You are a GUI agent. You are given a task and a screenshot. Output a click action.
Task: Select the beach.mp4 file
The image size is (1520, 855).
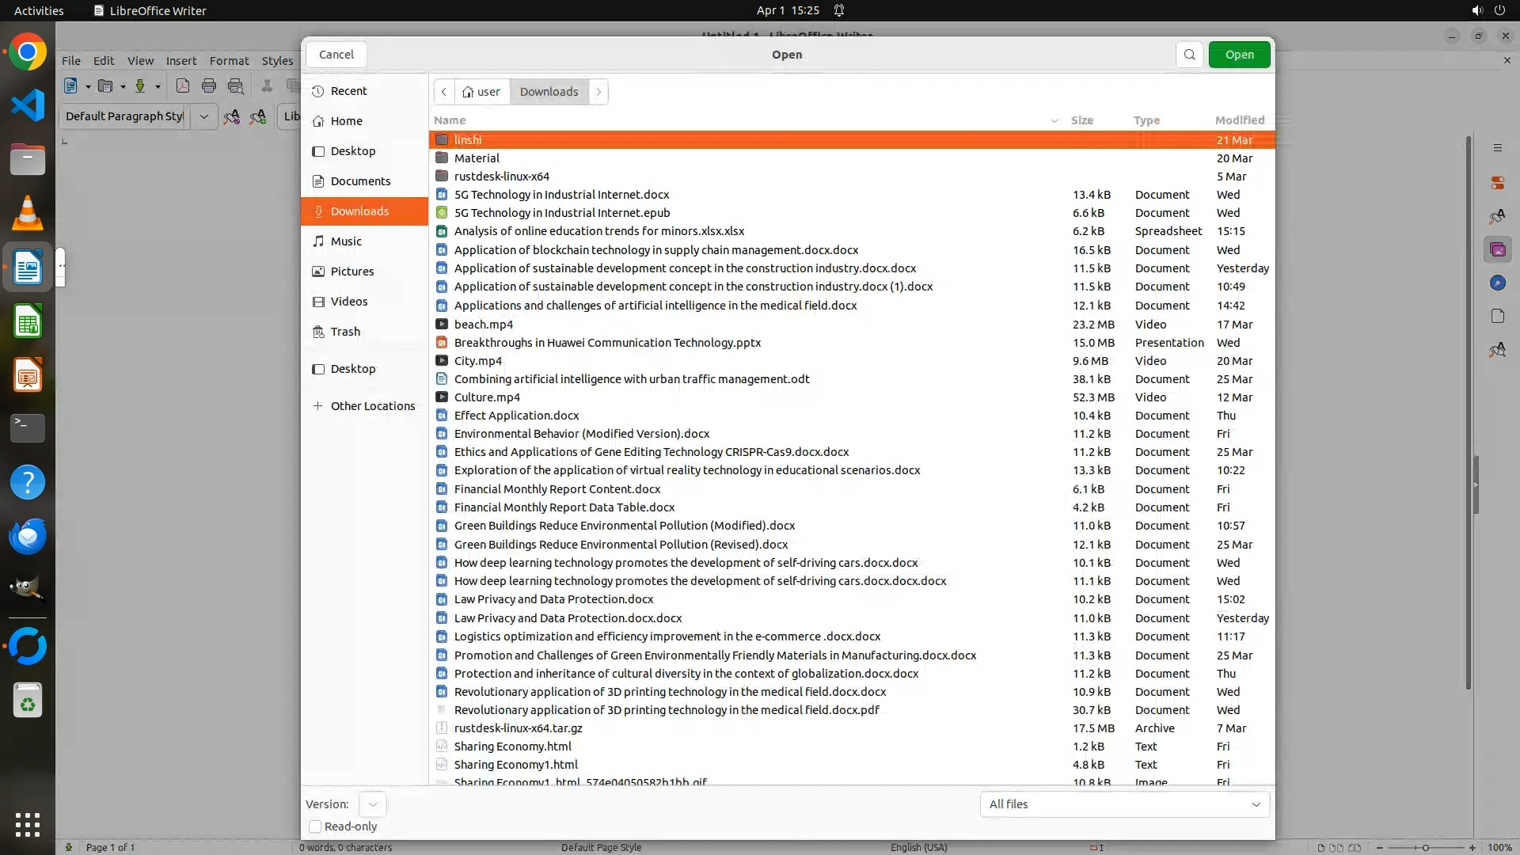pos(484,325)
